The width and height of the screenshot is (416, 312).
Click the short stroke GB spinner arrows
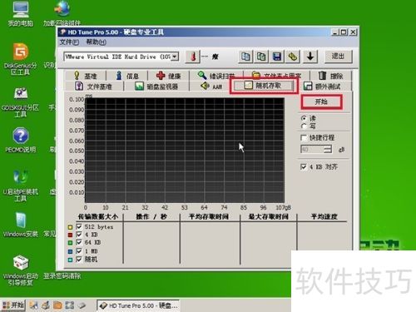click(x=328, y=149)
